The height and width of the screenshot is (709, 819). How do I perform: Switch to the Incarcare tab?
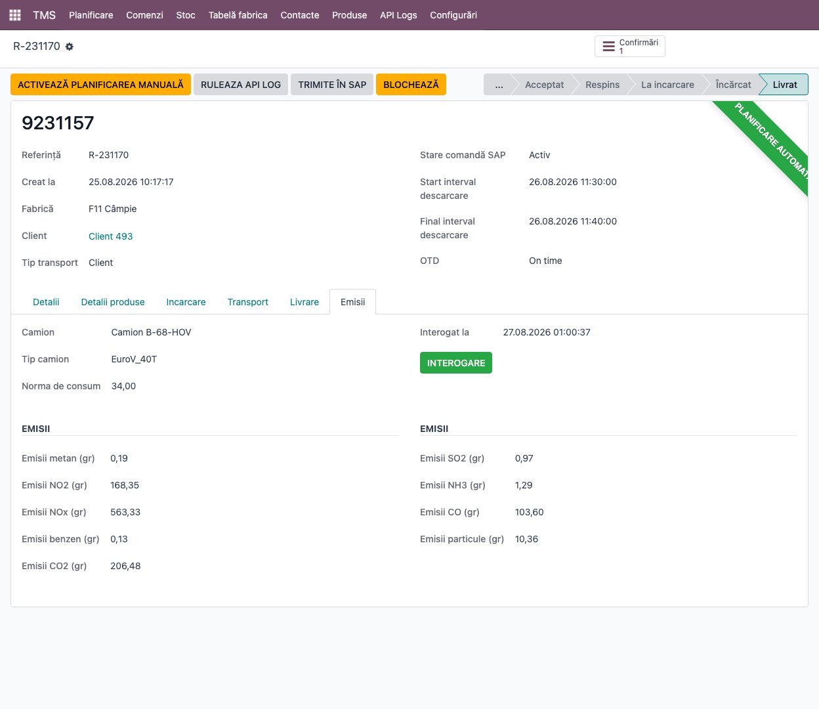186,302
